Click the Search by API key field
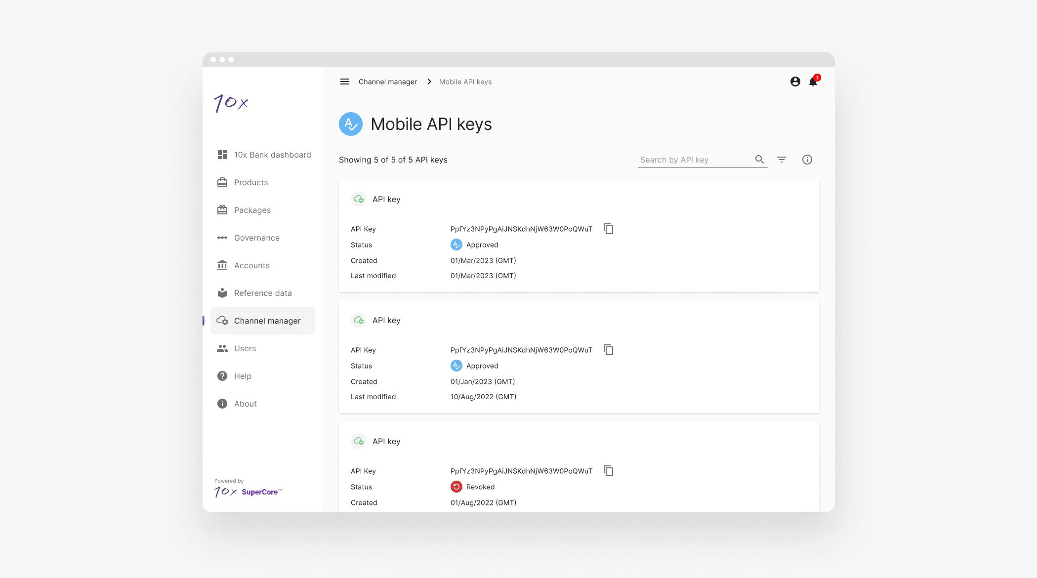This screenshot has width=1037, height=578. click(x=694, y=160)
